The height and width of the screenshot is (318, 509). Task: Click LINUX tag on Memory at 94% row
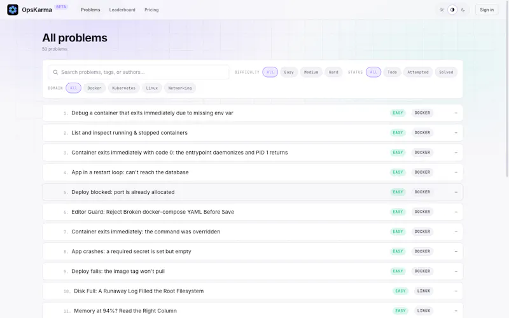coord(423,311)
